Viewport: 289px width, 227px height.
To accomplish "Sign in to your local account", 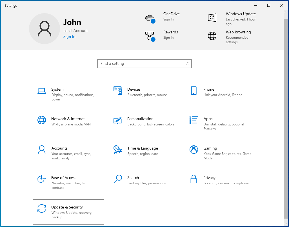I will pyautogui.click(x=69, y=36).
